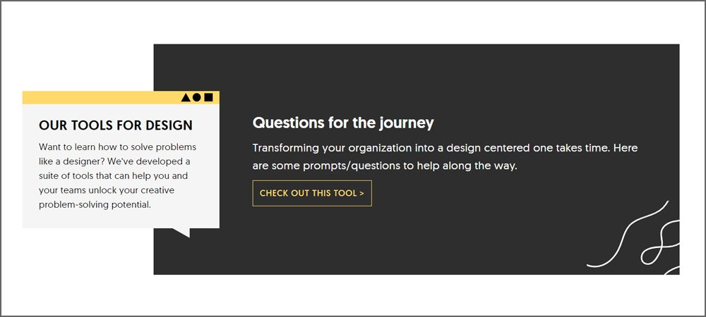Click the "problem-solving potential" text line
This screenshot has width=706, height=317.
pos(95,205)
